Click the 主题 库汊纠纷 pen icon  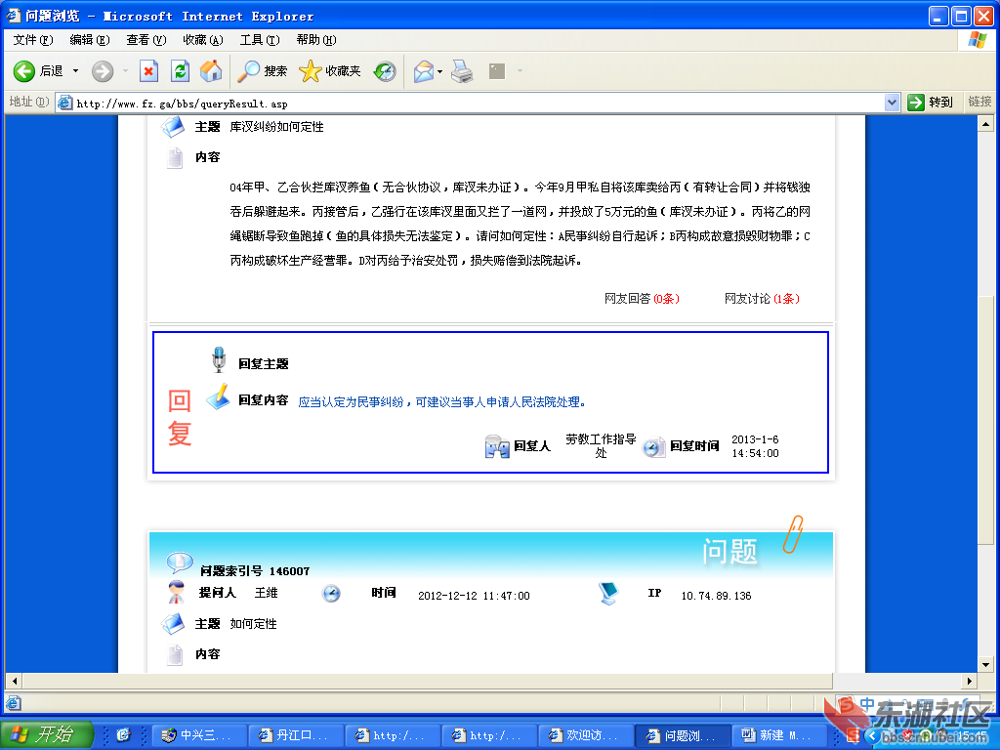click(x=173, y=127)
